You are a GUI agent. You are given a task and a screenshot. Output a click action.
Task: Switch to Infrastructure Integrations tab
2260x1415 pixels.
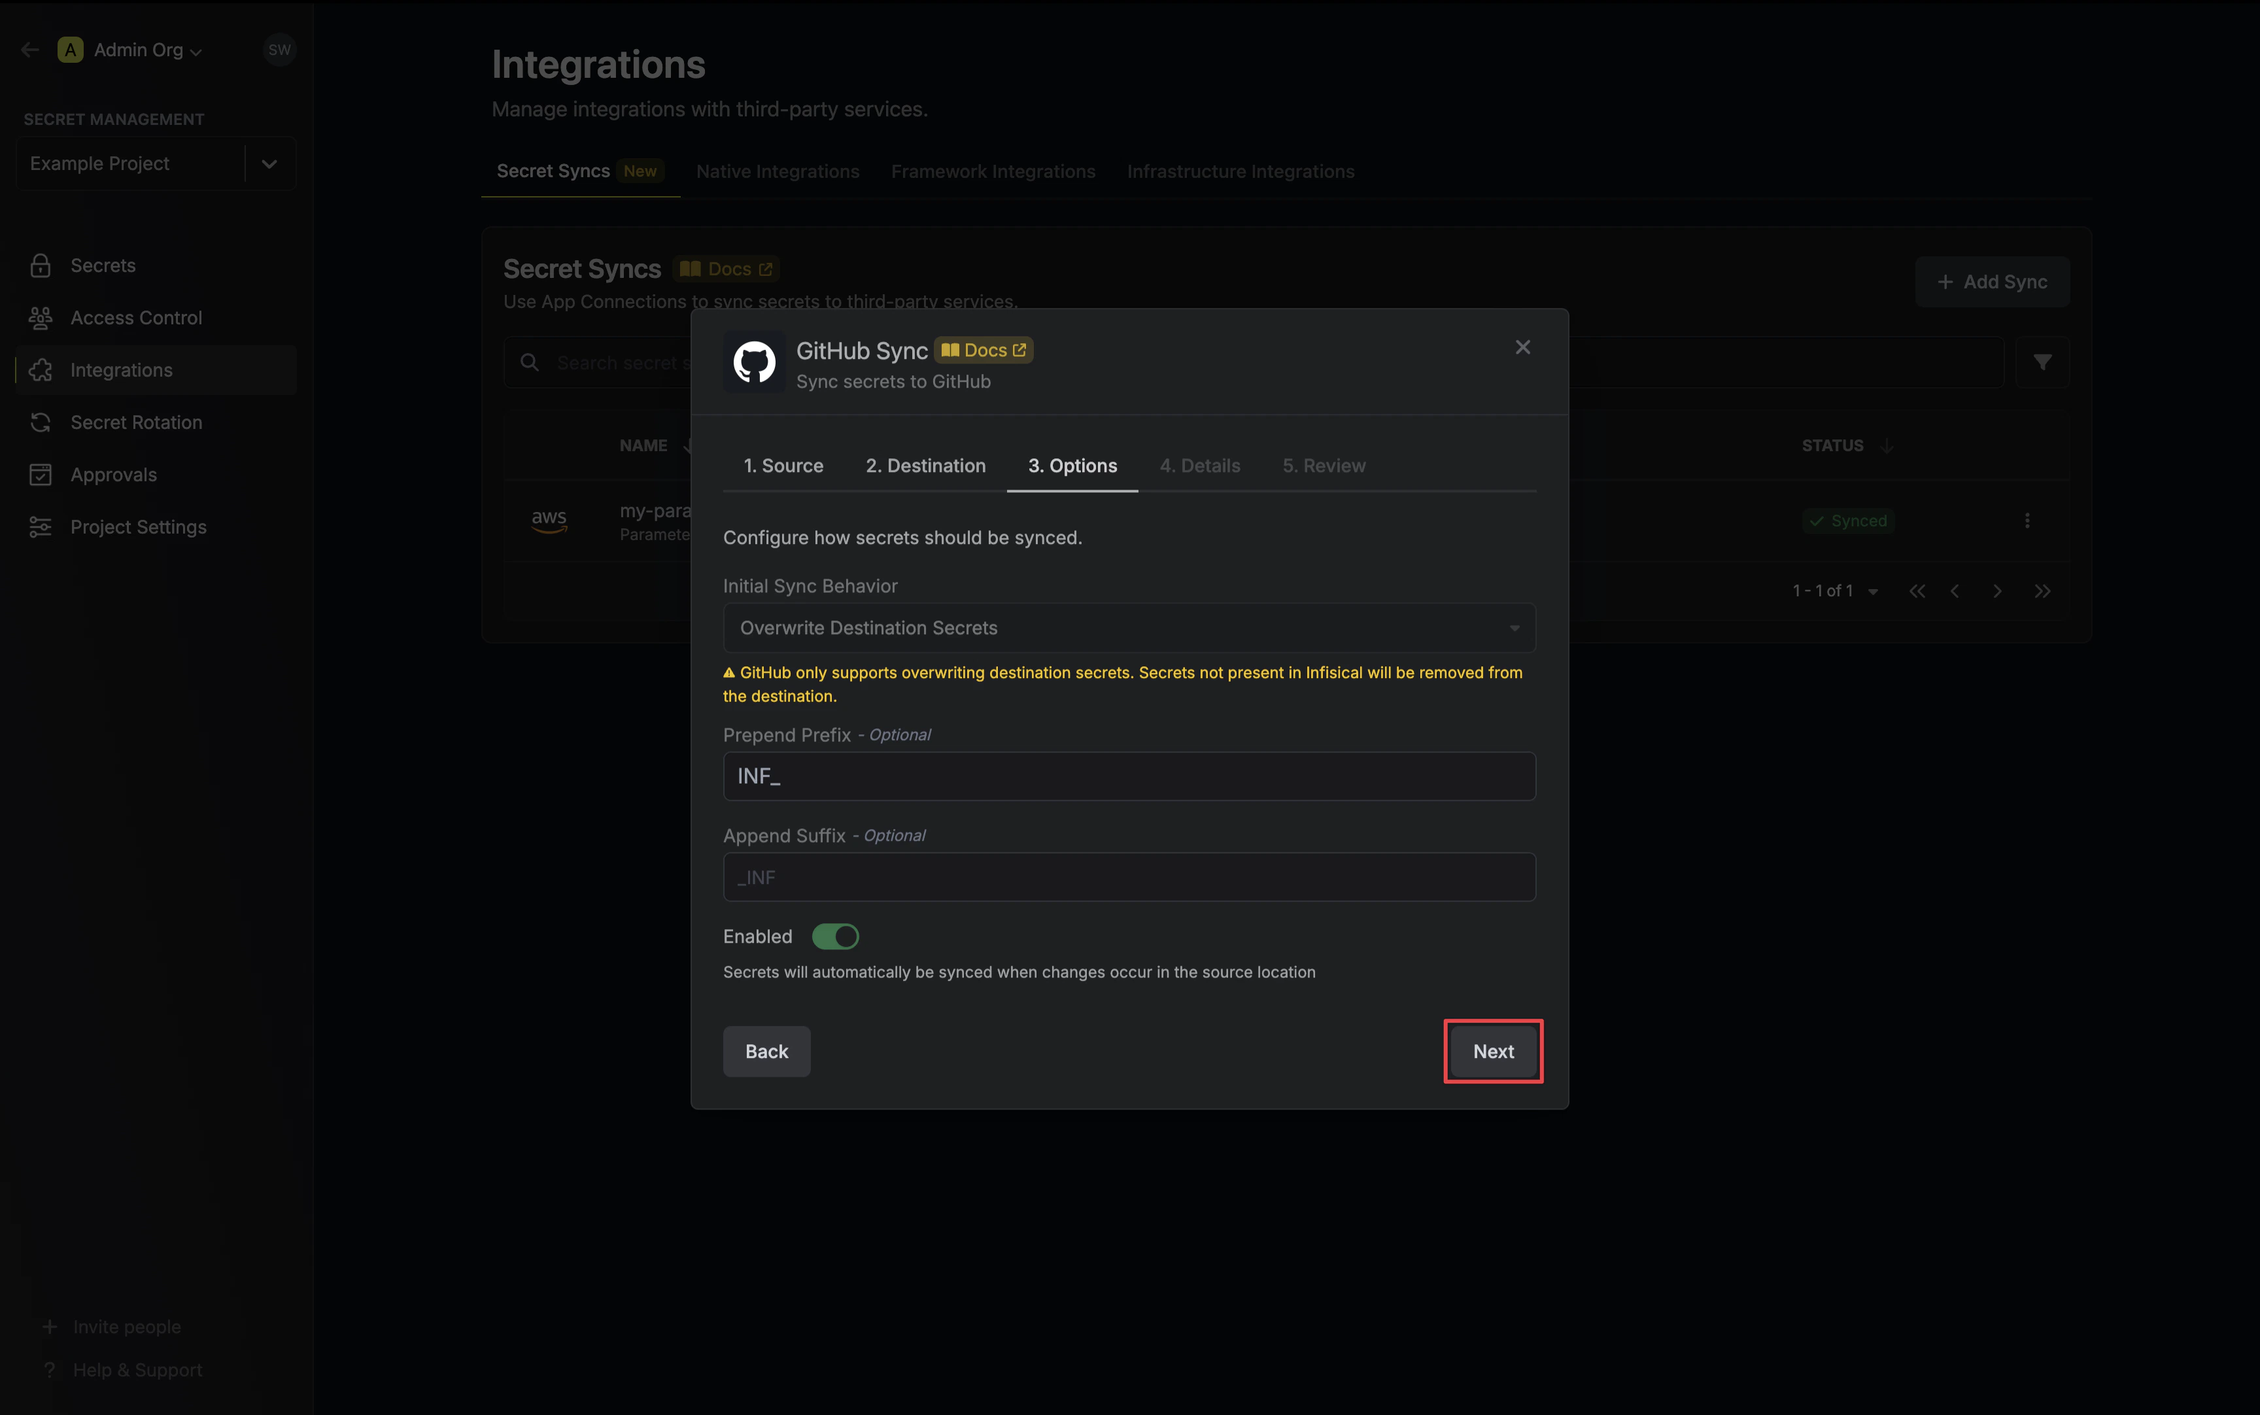(x=1241, y=172)
